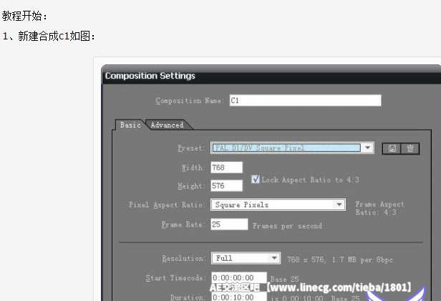The height and width of the screenshot is (301, 441).
Task: Select the Start Timecode input field
Action: click(x=238, y=277)
